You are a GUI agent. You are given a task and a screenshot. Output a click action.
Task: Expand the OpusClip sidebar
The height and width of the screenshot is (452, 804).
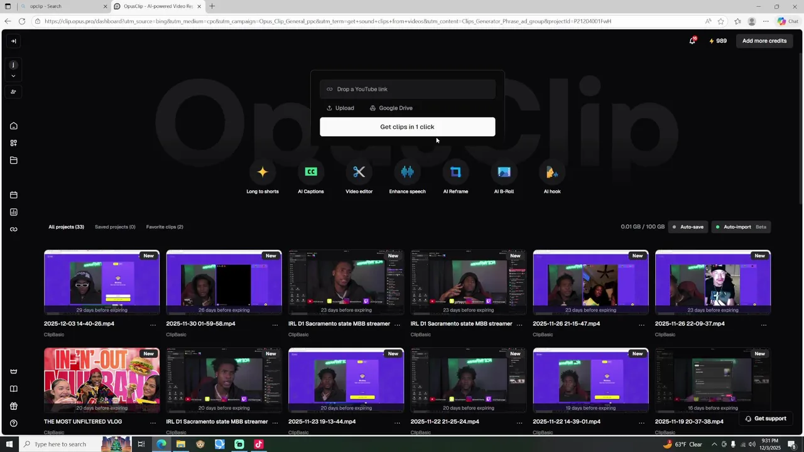click(13, 41)
